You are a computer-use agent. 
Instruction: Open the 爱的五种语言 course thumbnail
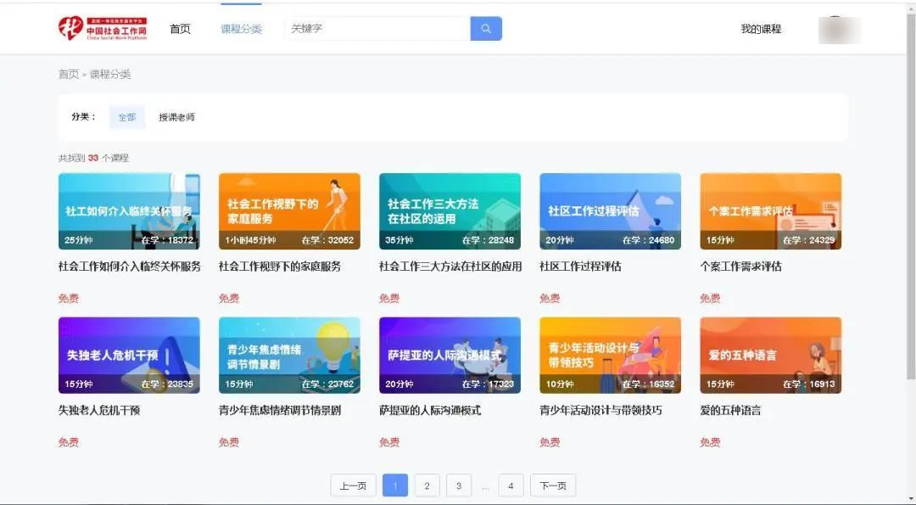point(770,355)
